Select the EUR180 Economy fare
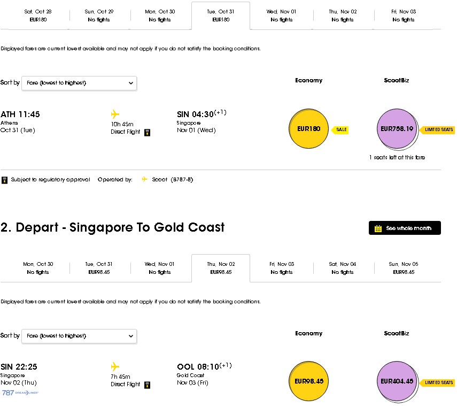Image resolution: width=457 pixels, height=406 pixels. (308, 128)
